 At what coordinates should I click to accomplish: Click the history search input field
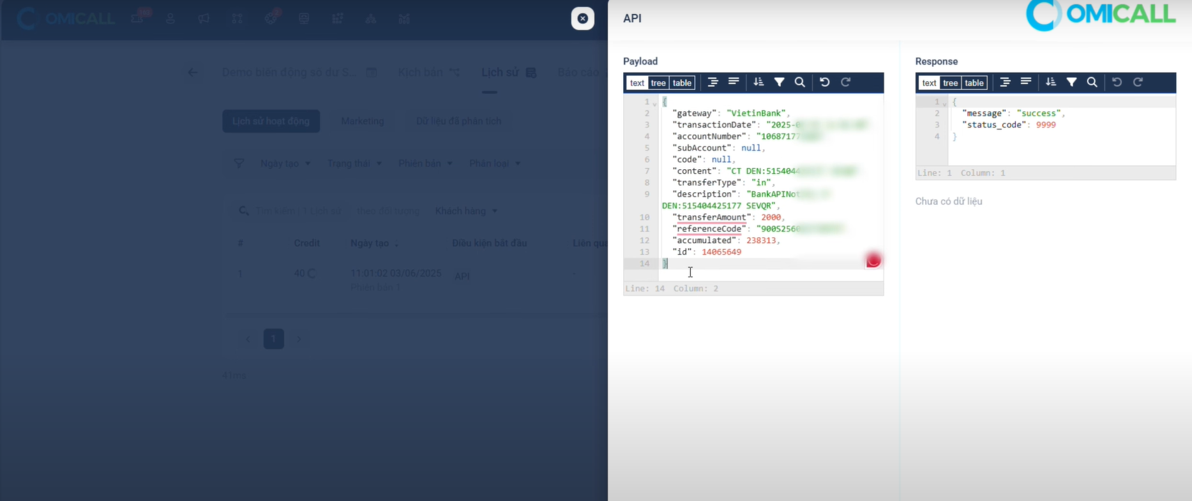[298, 211]
